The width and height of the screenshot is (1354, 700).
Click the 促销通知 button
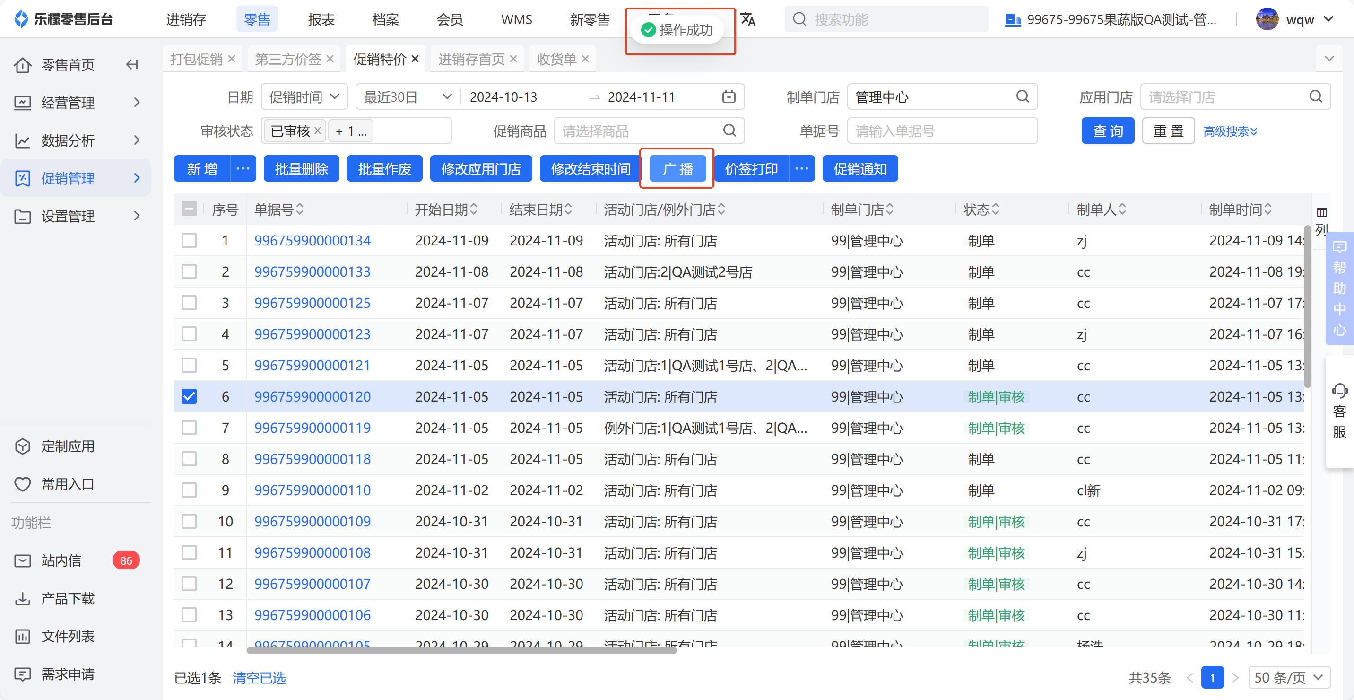pos(860,169)
